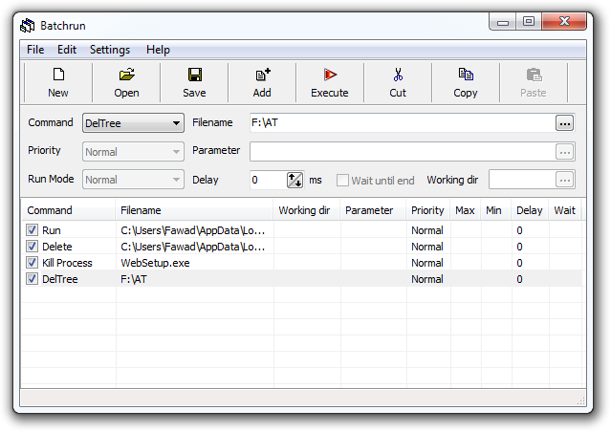Screen dimensions: 611x432
Task: Click the Working dir input field
Action: (522, 180)
